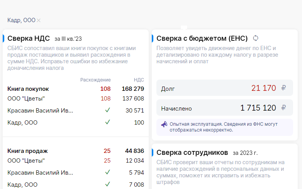
Task: Open the Сверка НДС widget title
Action: click(29, 38)
